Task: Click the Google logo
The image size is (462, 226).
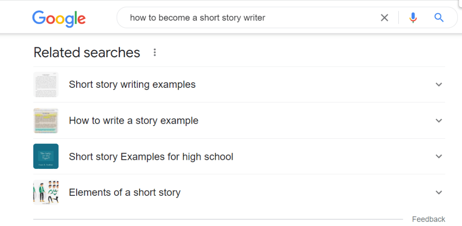Action: [x=59, y=18]
